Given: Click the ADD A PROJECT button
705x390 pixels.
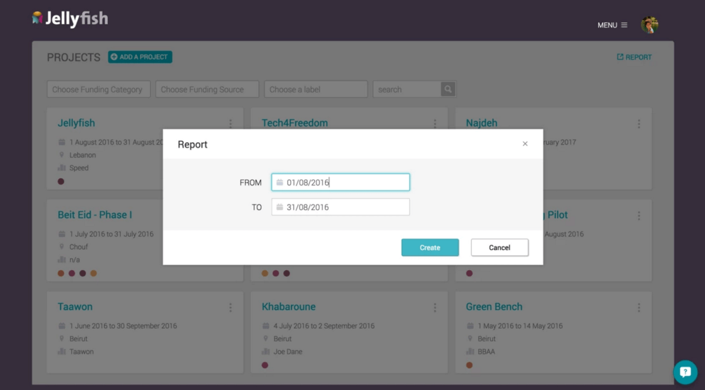Looking at the screenshot, I should 140,57.
